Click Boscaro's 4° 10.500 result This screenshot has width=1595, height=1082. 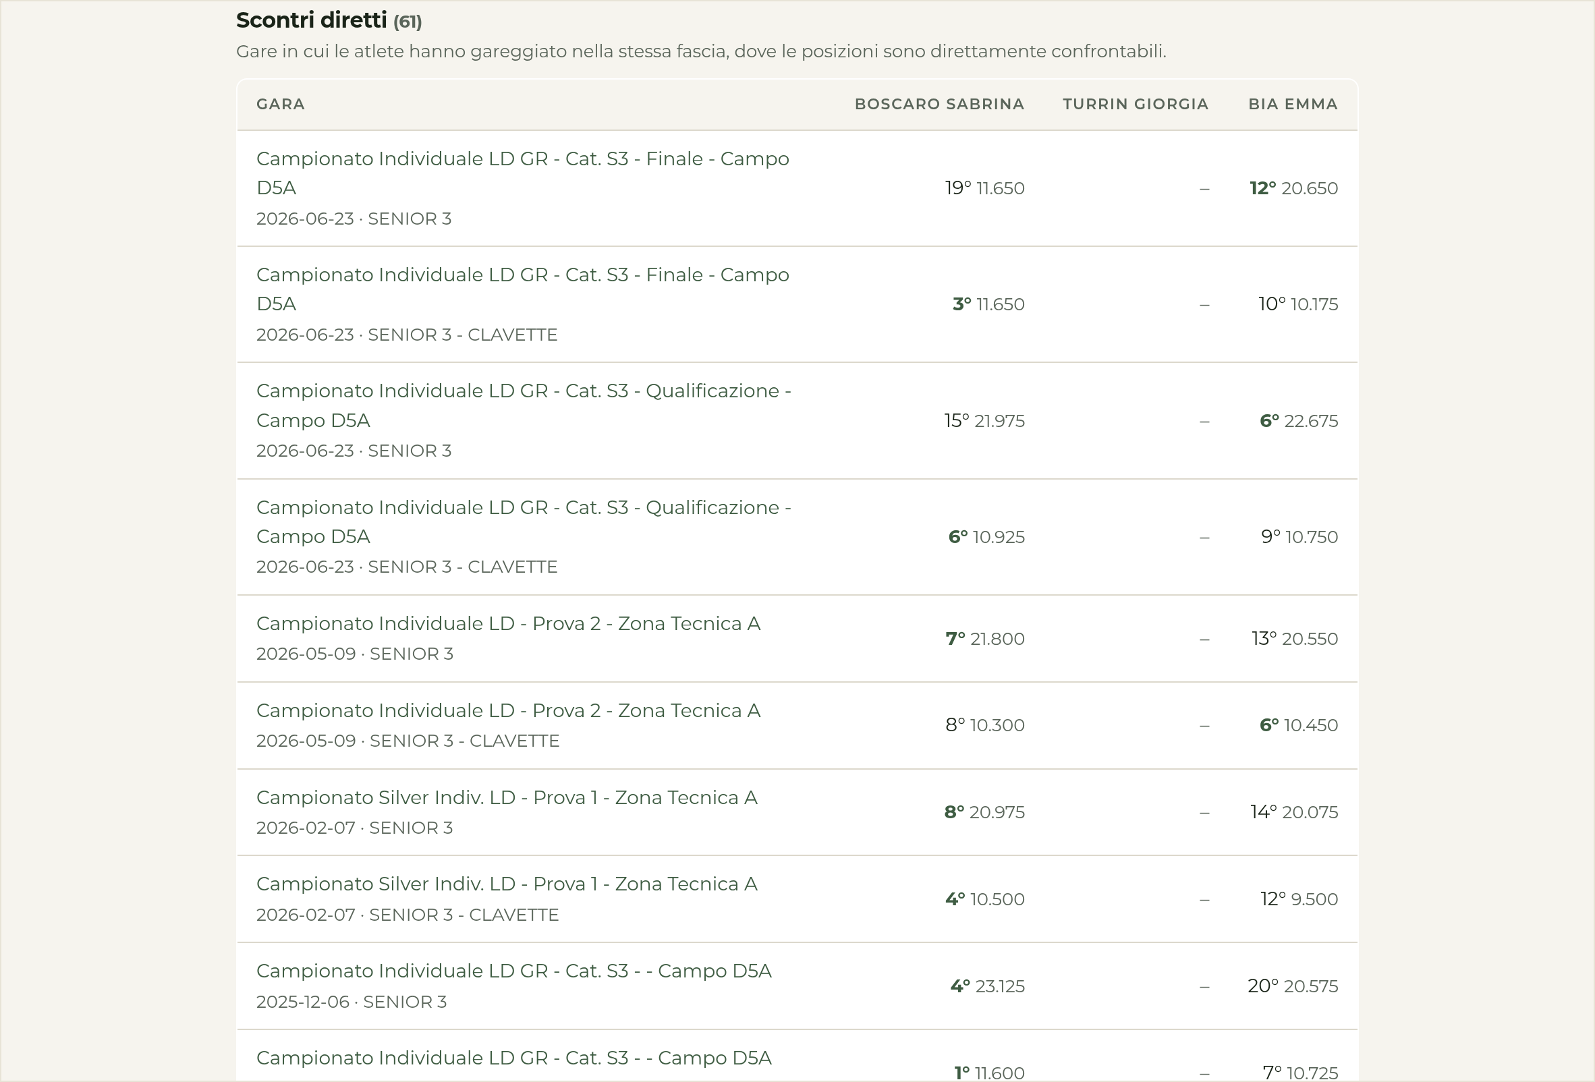[985, 899]
